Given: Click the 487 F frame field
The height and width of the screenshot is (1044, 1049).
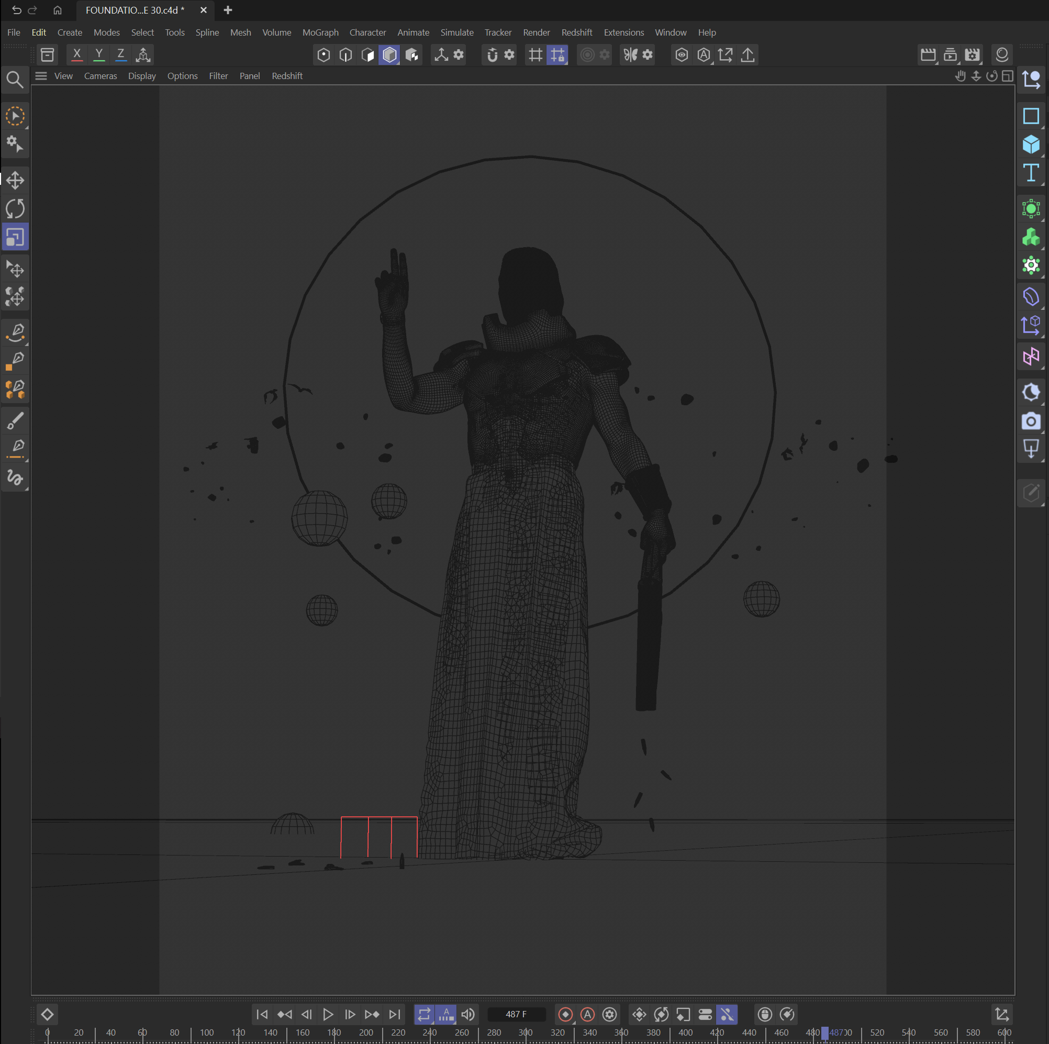Looking at the screenshot, I should click(516, 1014).
